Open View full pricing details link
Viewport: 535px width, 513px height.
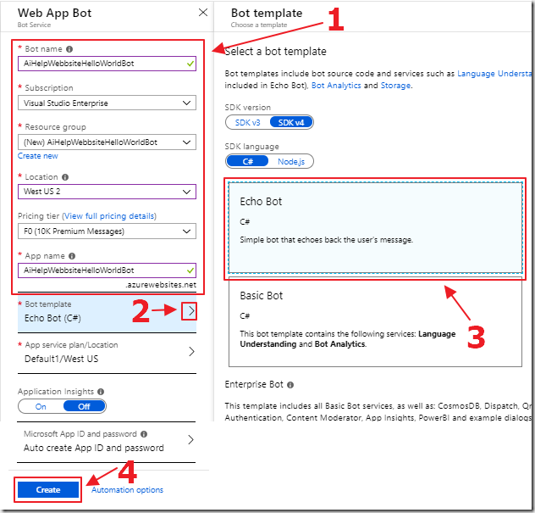[x=109, y=216]
